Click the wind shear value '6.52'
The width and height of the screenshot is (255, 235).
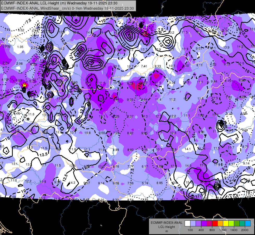(21, 30)
